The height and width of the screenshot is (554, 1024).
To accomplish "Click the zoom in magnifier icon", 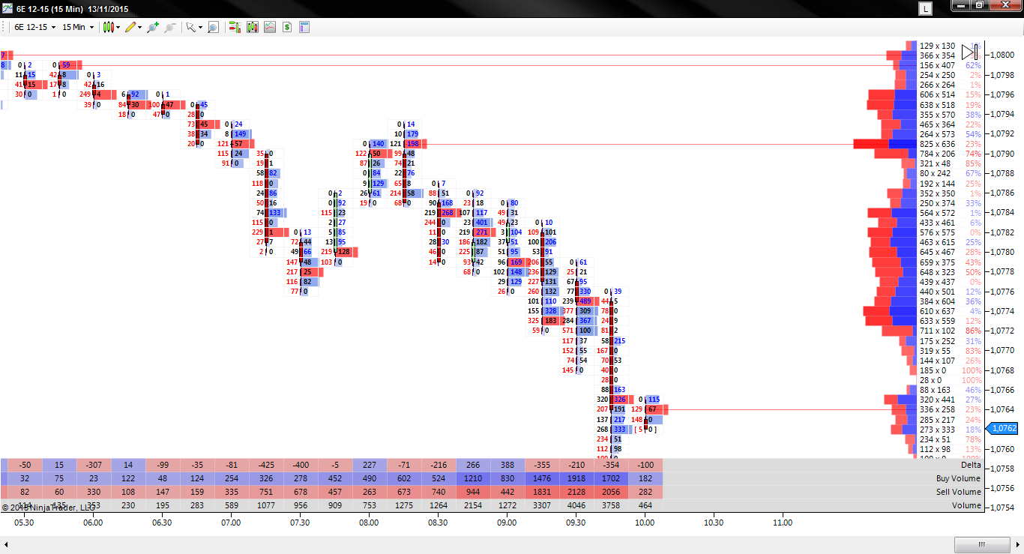I will (x=153, y=27).
